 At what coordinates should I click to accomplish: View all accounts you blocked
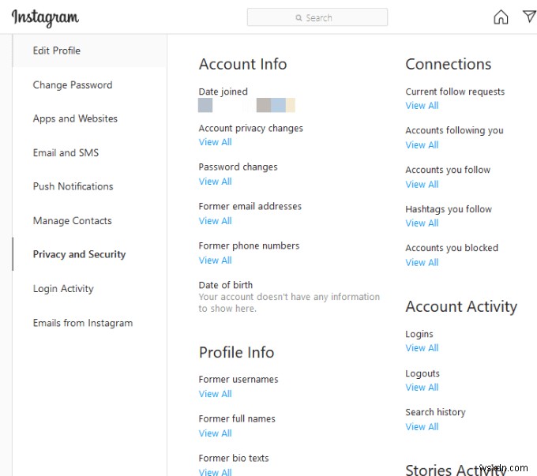click(x=422, y=263)
